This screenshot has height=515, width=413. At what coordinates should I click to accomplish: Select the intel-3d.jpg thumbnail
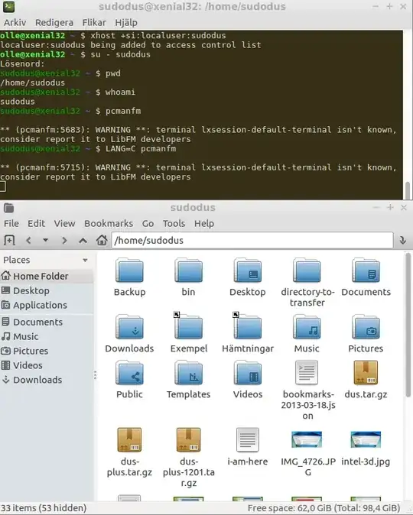click(x=366, y=447)
